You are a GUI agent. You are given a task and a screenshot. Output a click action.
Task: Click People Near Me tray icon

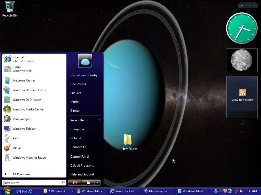click(x=216, y=191)
